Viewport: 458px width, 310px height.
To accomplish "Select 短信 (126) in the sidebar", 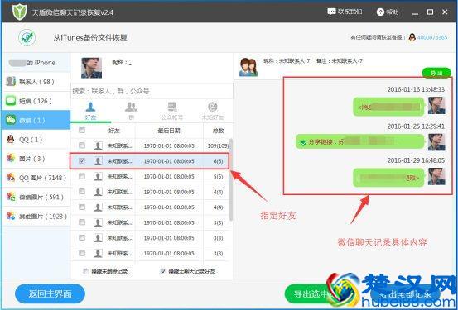I will tap(36, 101).
